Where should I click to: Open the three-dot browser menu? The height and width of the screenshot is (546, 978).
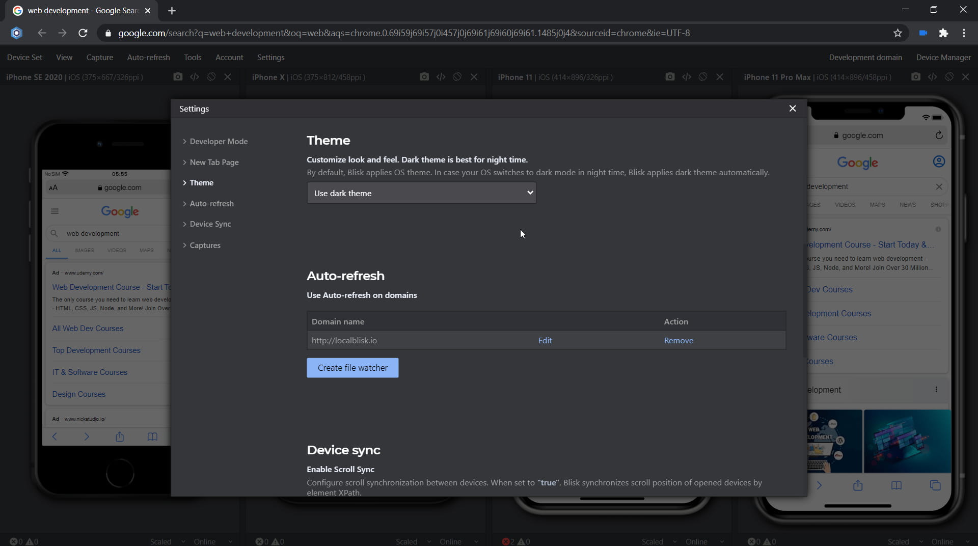964,33
